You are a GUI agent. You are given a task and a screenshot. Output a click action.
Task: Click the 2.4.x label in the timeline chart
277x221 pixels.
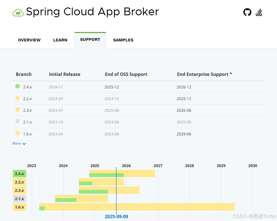click(20, 173)
